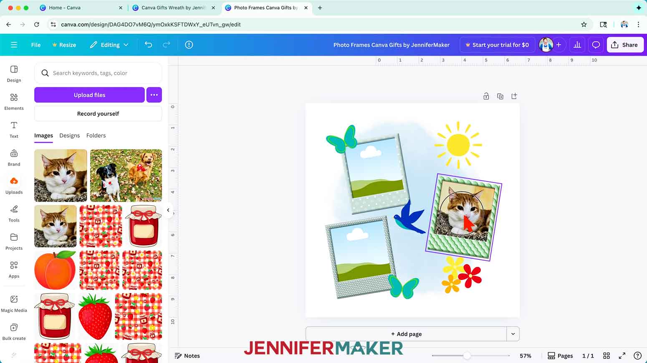Viewport: 647px width, 363px height.
Task: Select the sun graphic on canvas
Action: [458, 144]
